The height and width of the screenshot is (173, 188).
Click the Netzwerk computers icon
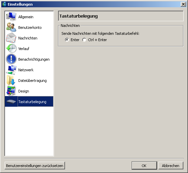click(11, 70)
